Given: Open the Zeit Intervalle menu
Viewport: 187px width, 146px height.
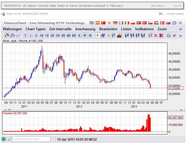Looking at the screenshot, I should (x=60, y=29).
